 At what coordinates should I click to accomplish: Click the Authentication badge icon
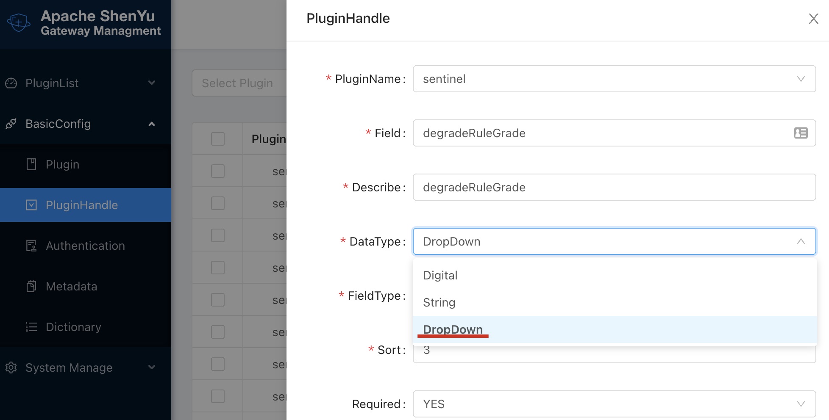click(31, 246)
